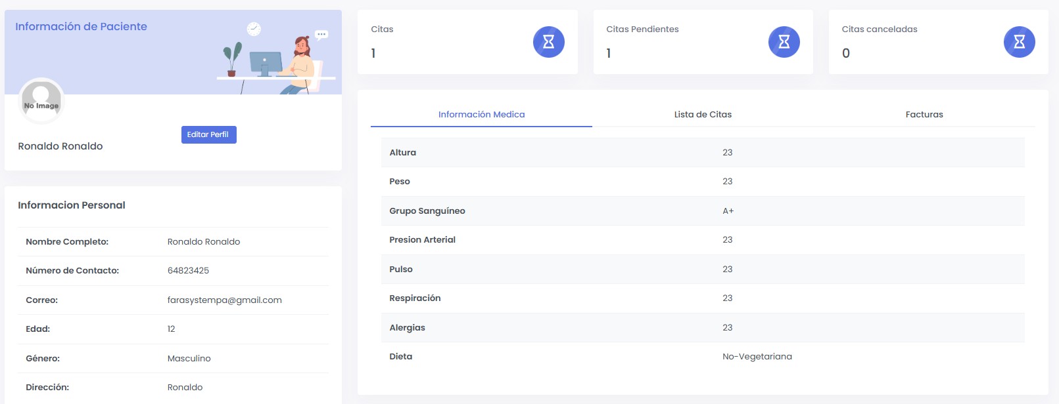This screenshot has width=1059, height=404.
Task: Switch to the Información Medica tab
Action: coord(481,115)
